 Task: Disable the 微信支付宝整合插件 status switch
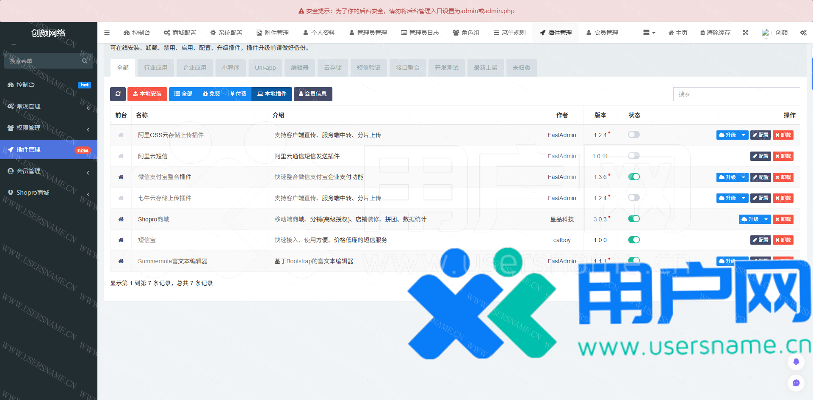[x=634, y=177]
